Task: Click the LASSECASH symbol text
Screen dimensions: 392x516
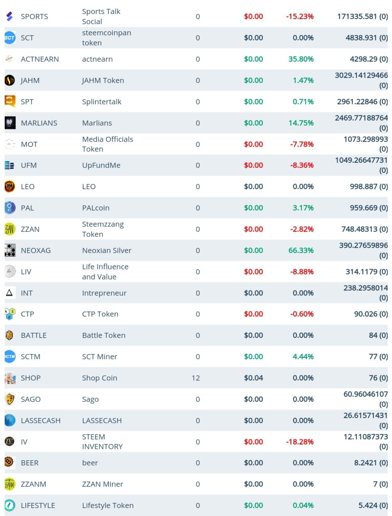Action: tap(41, 420)
